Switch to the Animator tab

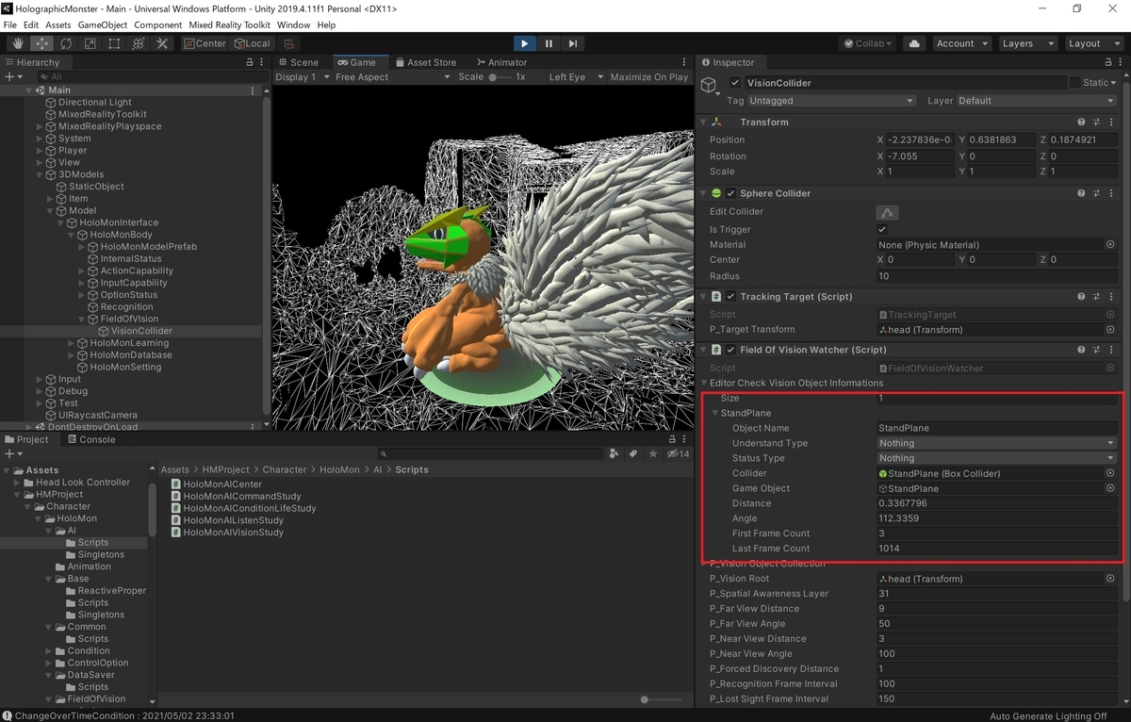click(501, 62)
